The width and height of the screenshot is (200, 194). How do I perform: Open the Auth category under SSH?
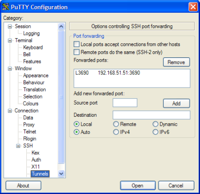(x=36, y=160)
